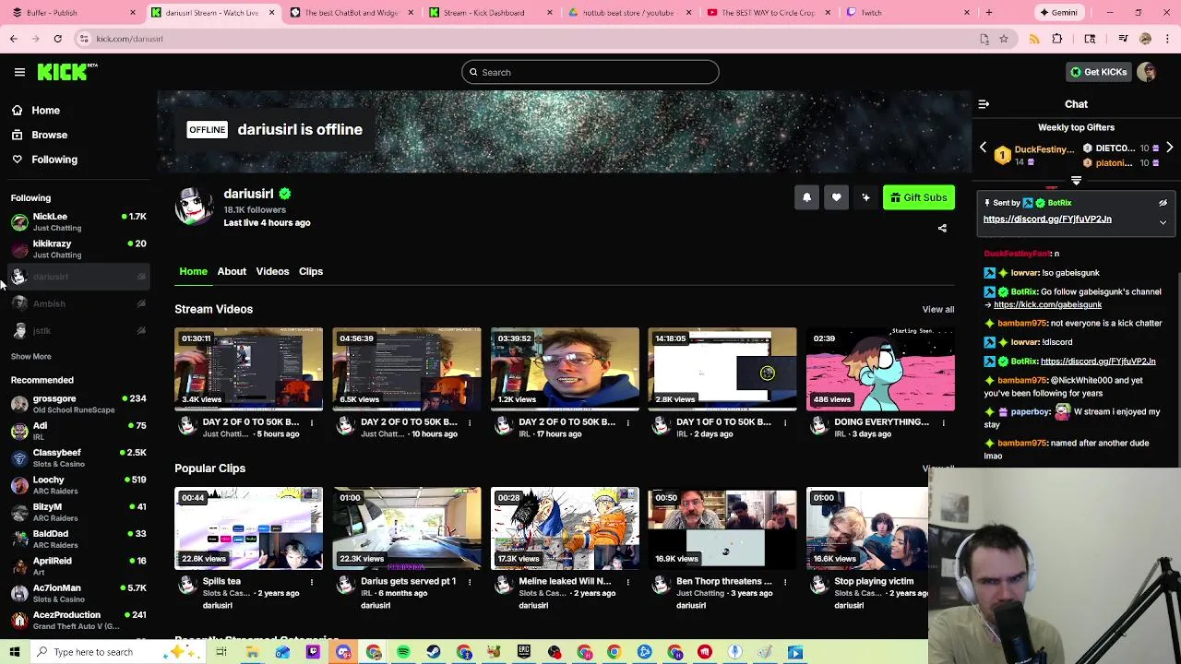Open the user profile avatar menu
The image size is (1181, 664).
pos(1147,72)
